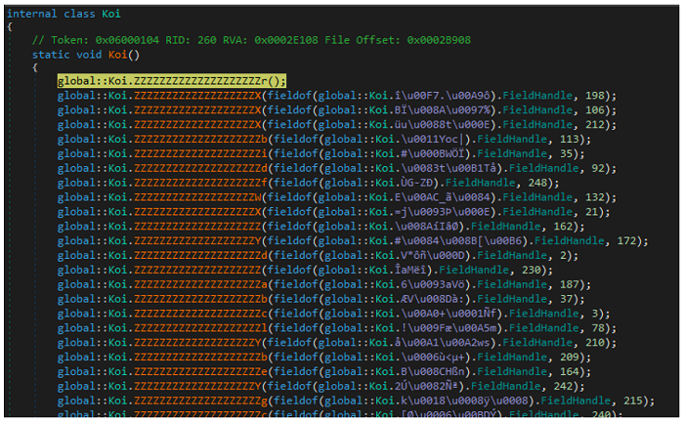The width and height of the screenshot is (684, 422).
Task: Click the argument 78
Action: (x=598, y=328)
